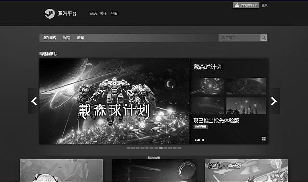Open the 商店 store menu
Image resolution: width=308 pixels, height=182 pixels.
click(x=93, y=13)
